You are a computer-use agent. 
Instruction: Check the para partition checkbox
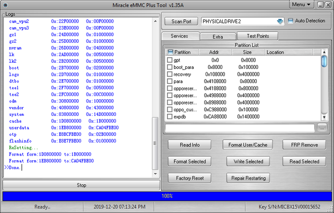[170, 81]
